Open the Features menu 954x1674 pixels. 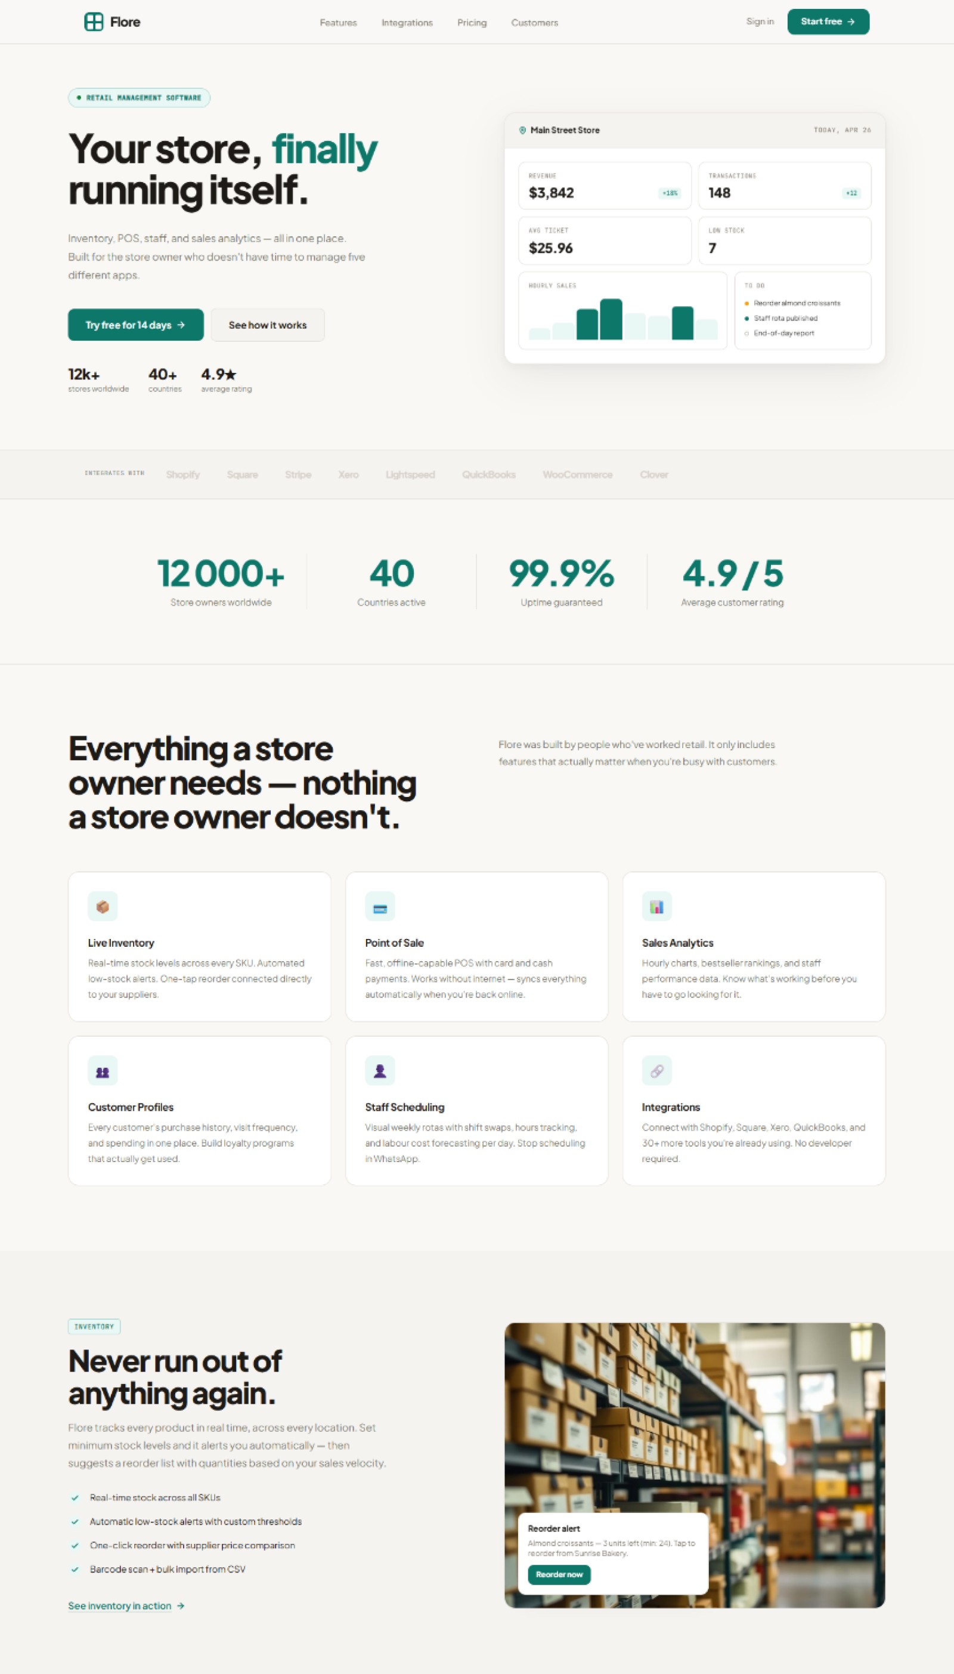(338, 22)
